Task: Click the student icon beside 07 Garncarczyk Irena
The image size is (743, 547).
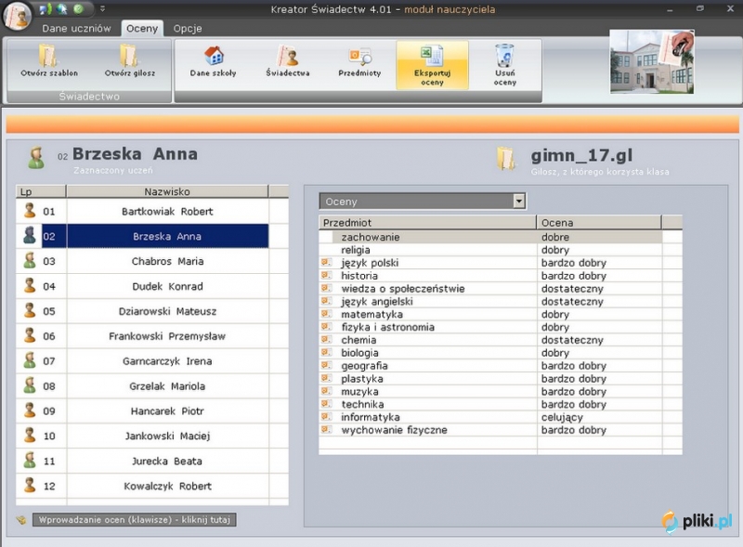Action: [30, 360]
